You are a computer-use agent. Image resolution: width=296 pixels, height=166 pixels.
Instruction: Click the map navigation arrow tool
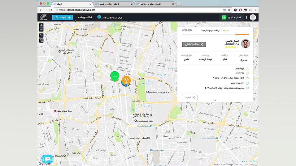(41, 35)
